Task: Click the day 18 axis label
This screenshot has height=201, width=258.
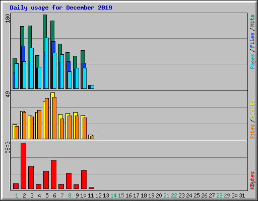Action: click(x=144, y=195)
